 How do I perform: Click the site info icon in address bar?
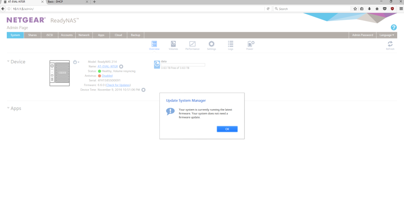[x=9, y=9]
